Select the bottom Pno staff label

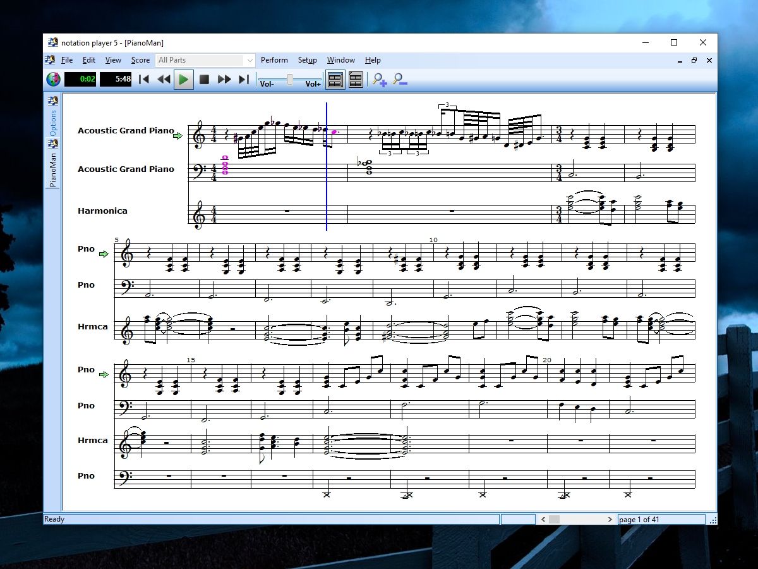[x=86, y=475]
